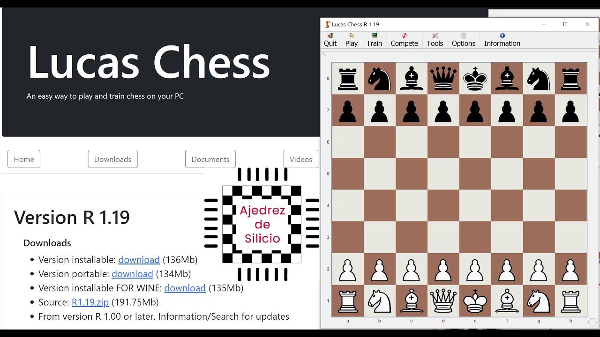Select the white bishop on c1
Viewport: 600px width, 337px height.
[412, 301]
